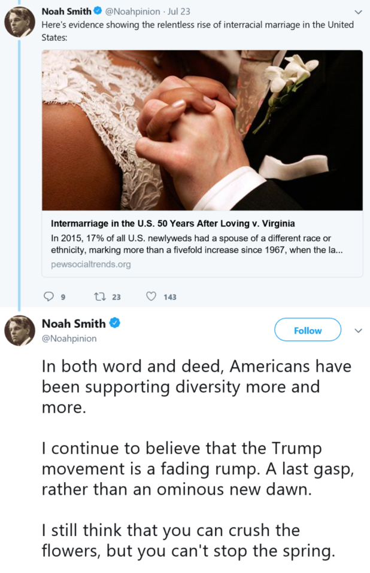Follow Noah Smith
The width and height of the screenshot is (370, 573).
click(308, 330)
